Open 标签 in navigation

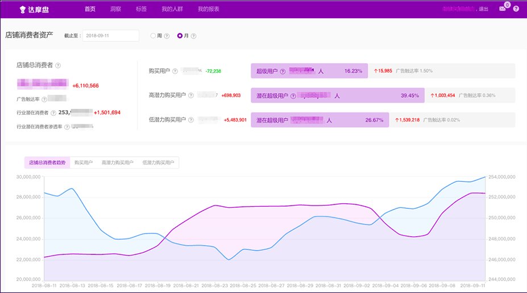pyautogui.click(x=141, y=9)
